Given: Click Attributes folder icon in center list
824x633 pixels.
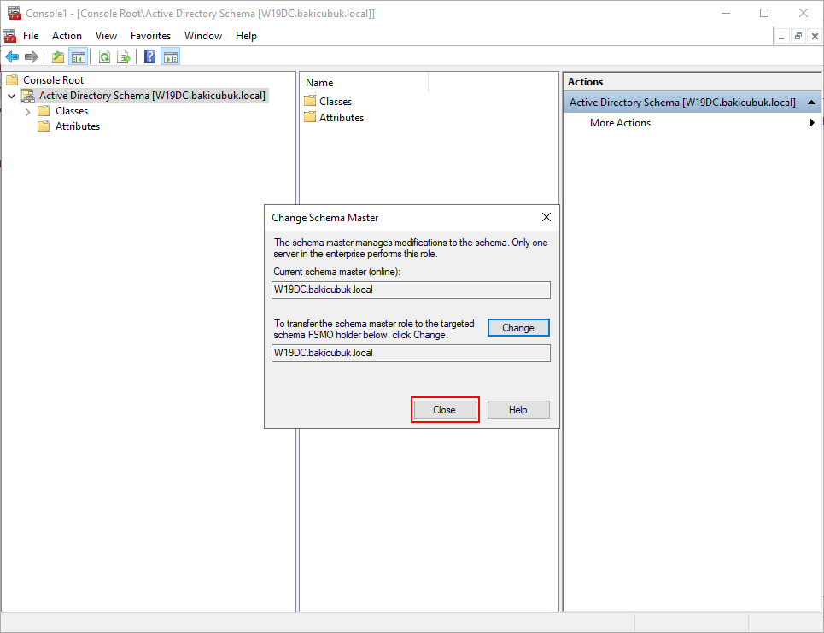Looking at the screenshot, I should point(310,117).
